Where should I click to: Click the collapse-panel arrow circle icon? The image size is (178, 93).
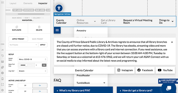pos(2,73)
